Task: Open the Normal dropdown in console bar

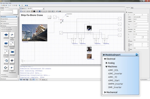Action: pos(44,79)
